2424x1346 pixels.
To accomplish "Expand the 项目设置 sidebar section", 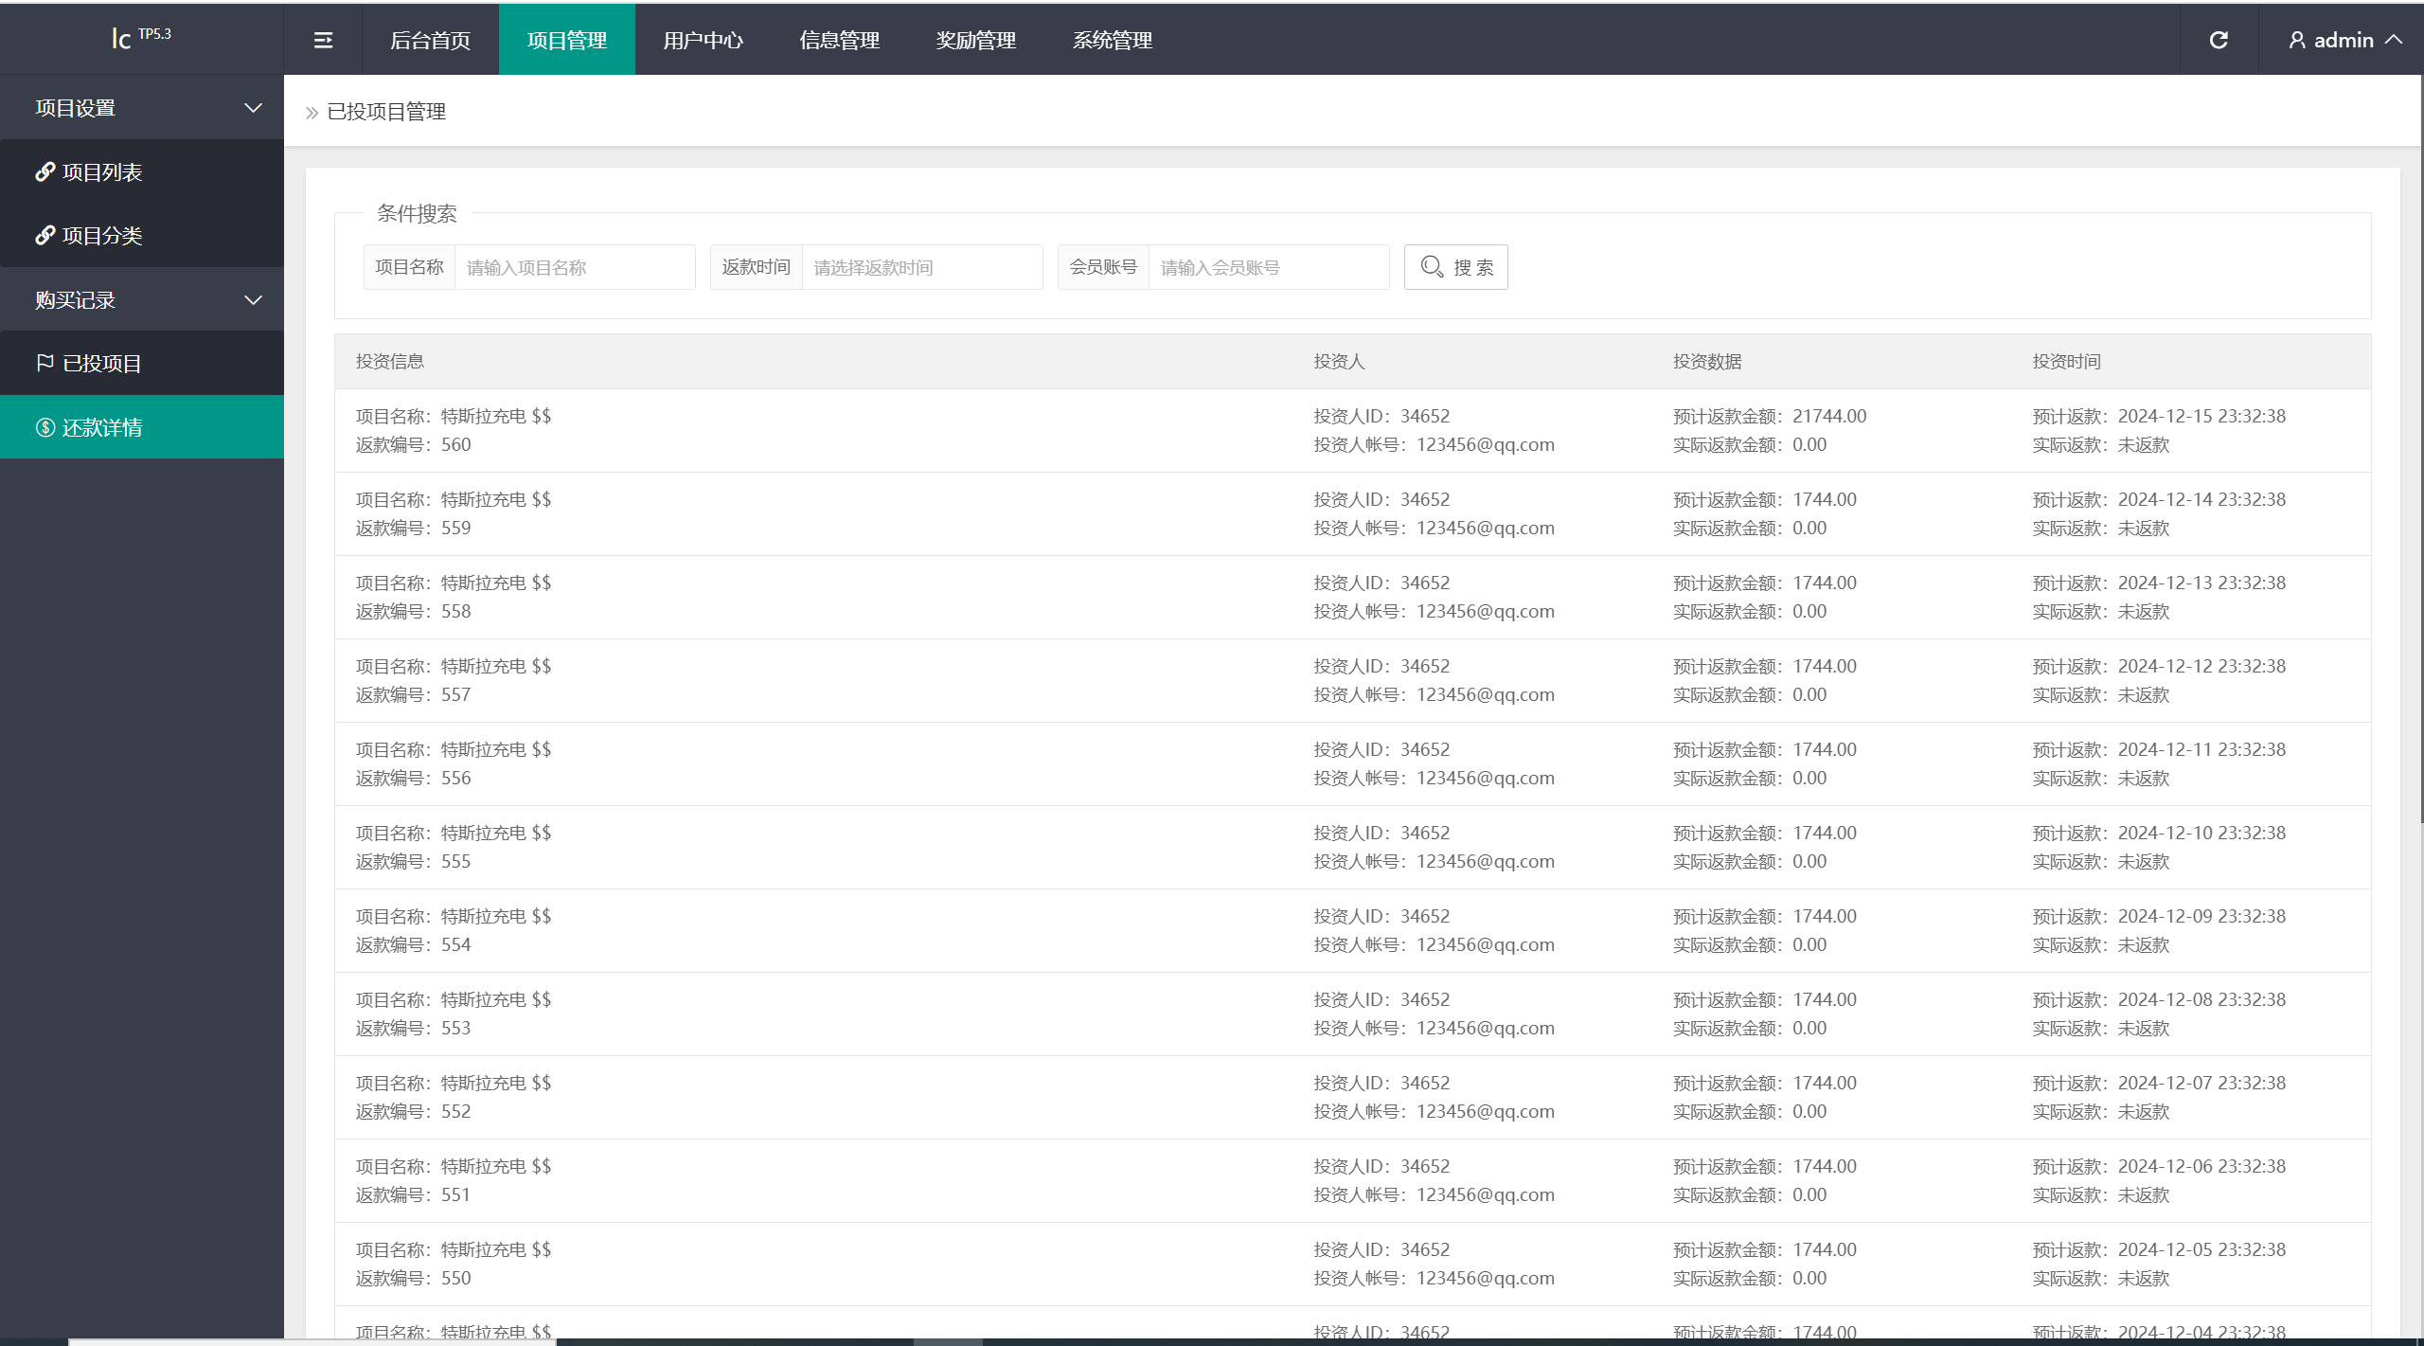I will pyautogui.click(x=141, y=106).
